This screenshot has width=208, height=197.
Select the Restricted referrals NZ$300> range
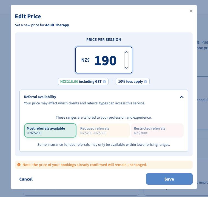point(157,130)
